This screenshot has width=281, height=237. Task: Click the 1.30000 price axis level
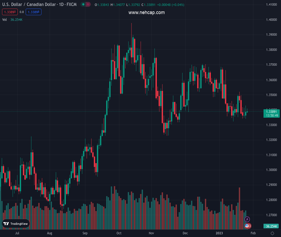[271, 170]
